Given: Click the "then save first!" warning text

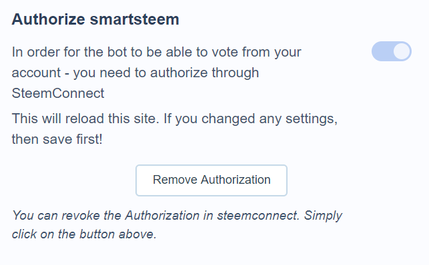Looking at the screenshot, I should tap(57, 139).
